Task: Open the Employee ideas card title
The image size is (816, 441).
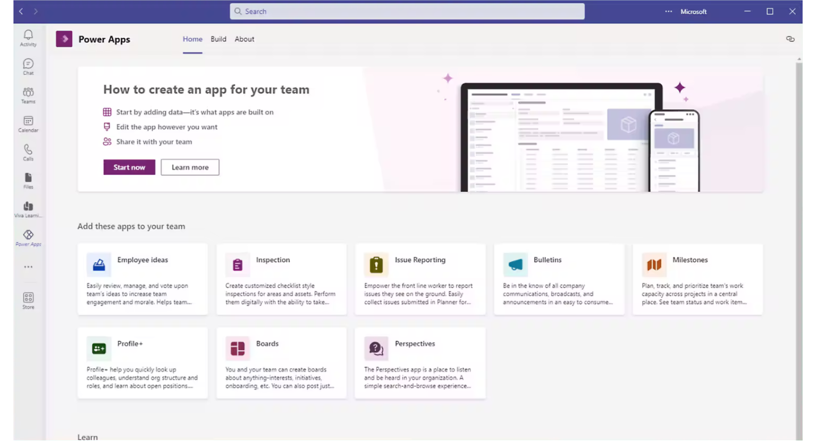Action: (x=142, y=260)
